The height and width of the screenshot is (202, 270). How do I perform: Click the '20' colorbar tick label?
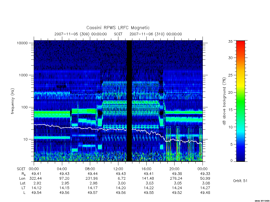(230, 92)
